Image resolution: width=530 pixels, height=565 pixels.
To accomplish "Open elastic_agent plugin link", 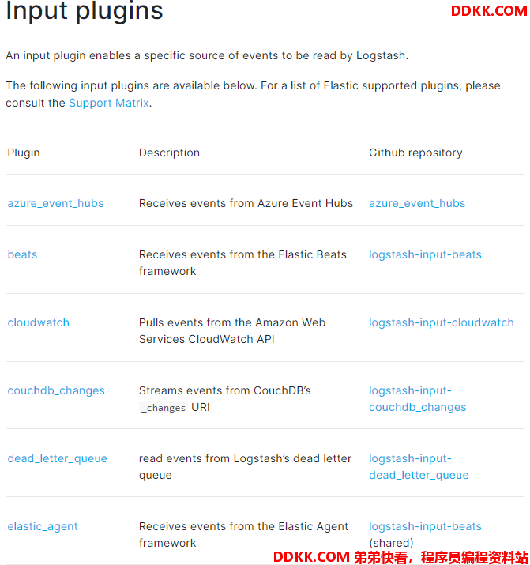I will 43,526.
